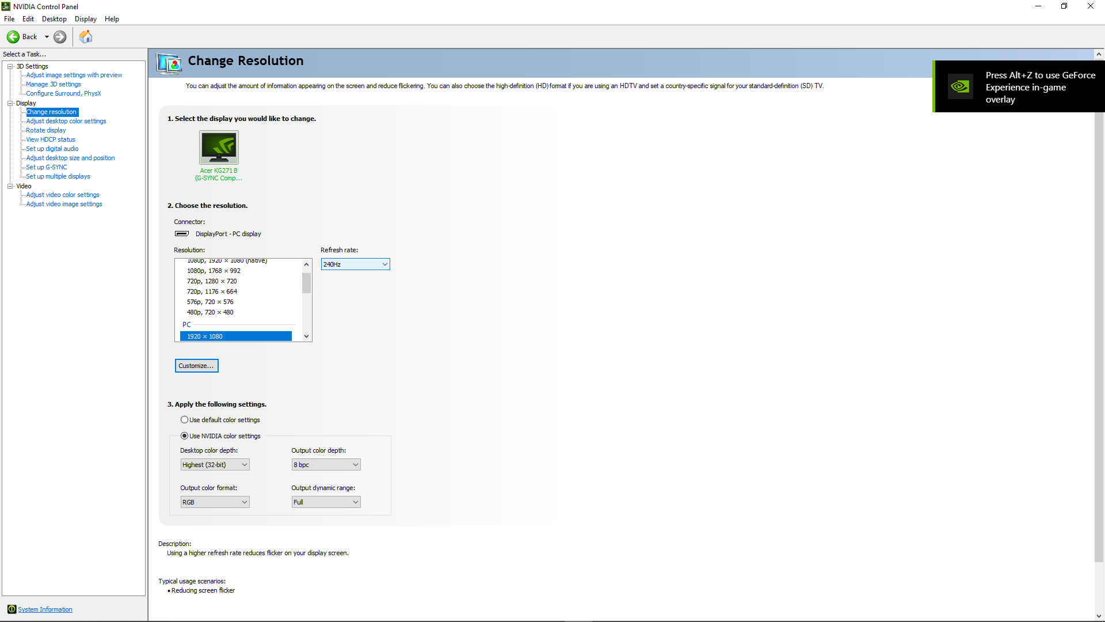
Task: Select resolution 720p, 1280 × 720
Action: point(212,281)
